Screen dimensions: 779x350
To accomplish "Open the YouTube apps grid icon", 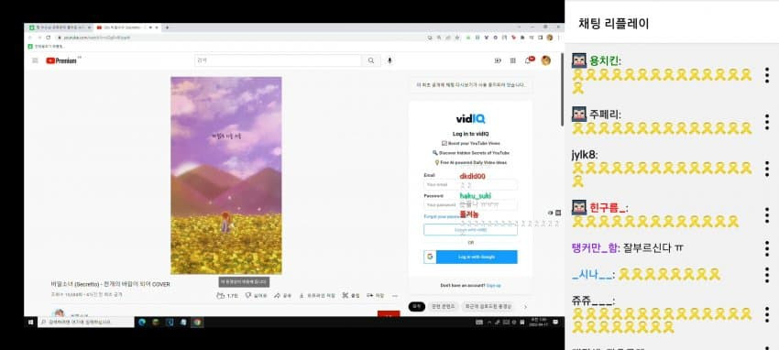I will (x=512, y=60).
